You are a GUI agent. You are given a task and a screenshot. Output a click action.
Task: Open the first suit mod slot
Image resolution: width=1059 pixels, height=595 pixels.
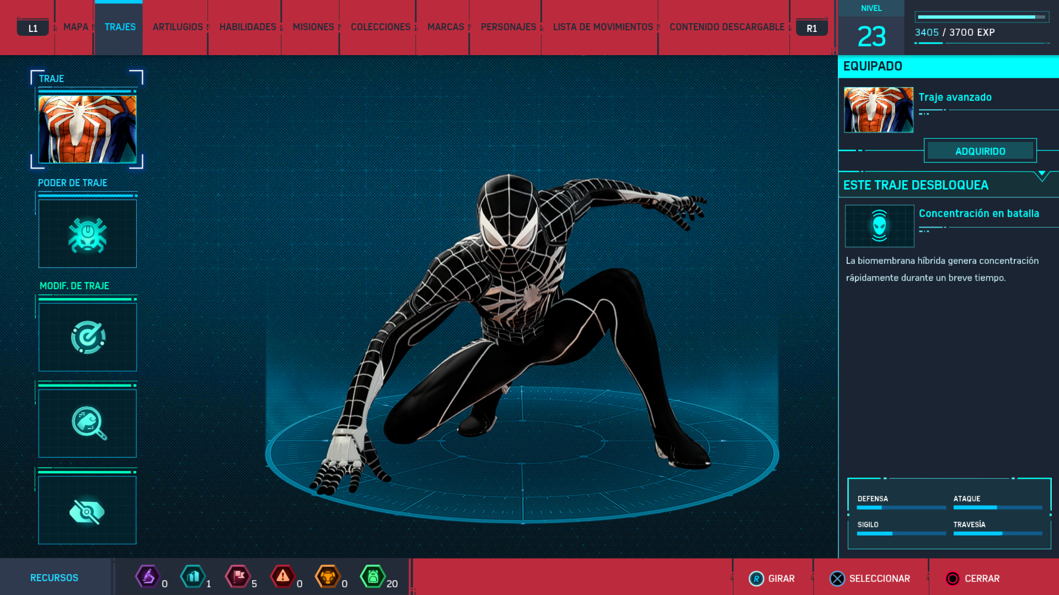coord(87,337)
